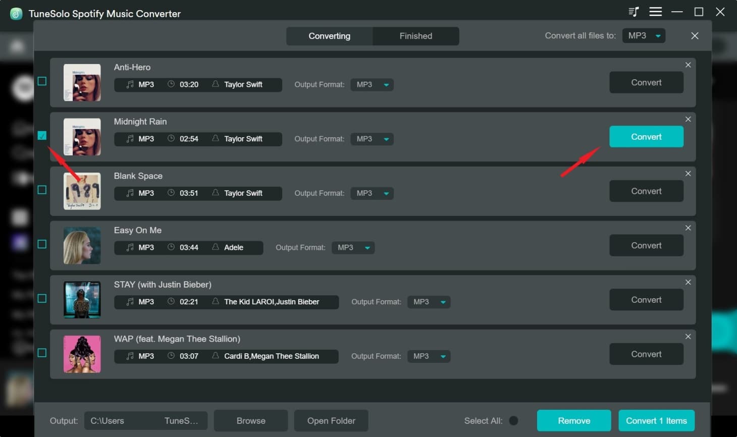This screenshot has width=737, height=437.
Task: Remove Easy On Me row with its X icon
Action: [x=688, y=228]
